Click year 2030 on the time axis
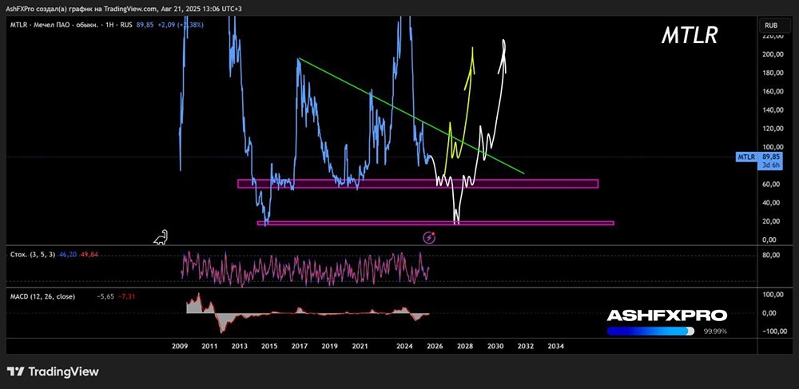 tap(495, 346)
